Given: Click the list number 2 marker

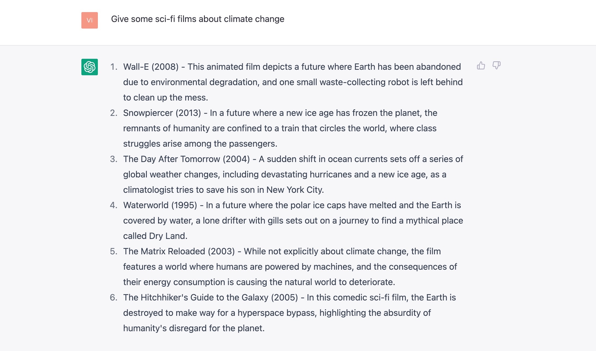Looking at the screenshot, I should (114, 113).
